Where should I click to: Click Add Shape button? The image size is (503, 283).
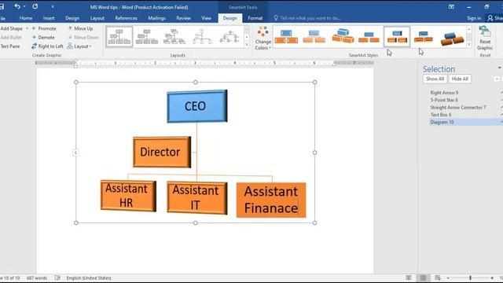point(12,28)
